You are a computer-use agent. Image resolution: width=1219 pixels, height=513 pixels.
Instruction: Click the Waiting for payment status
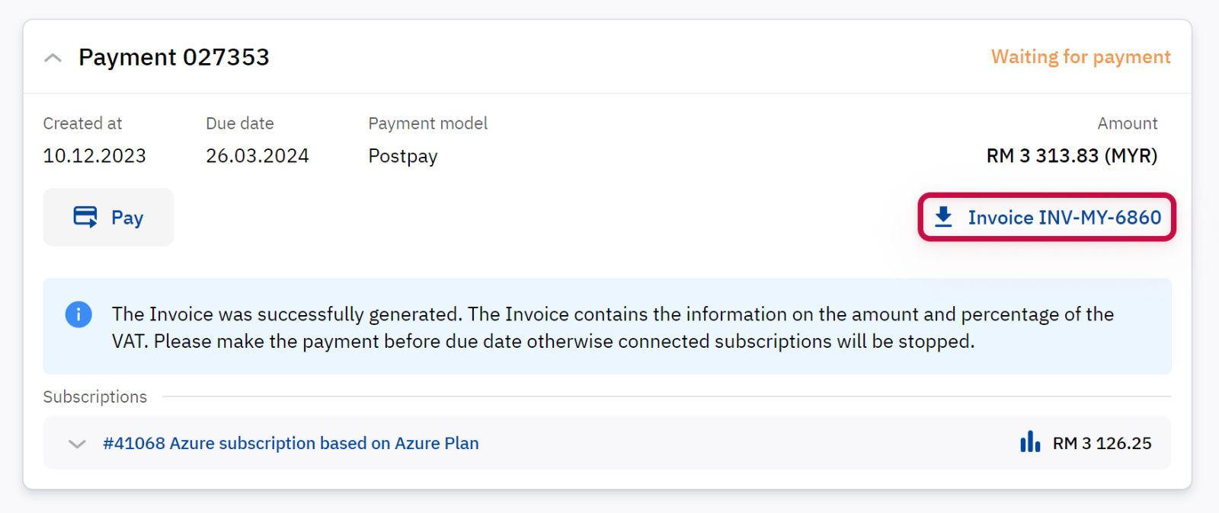click(1080, 57)
